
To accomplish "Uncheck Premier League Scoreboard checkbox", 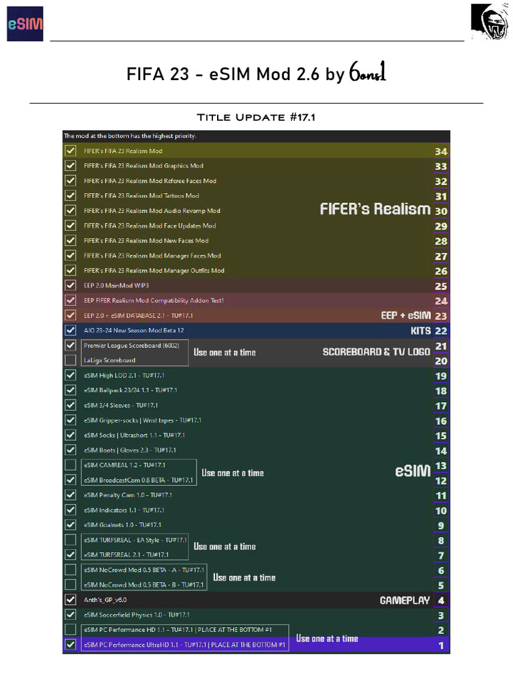I will point(70,345).
